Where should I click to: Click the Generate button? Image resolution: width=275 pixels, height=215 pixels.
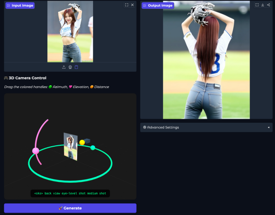pyautogui.click(x=70, y=208)
